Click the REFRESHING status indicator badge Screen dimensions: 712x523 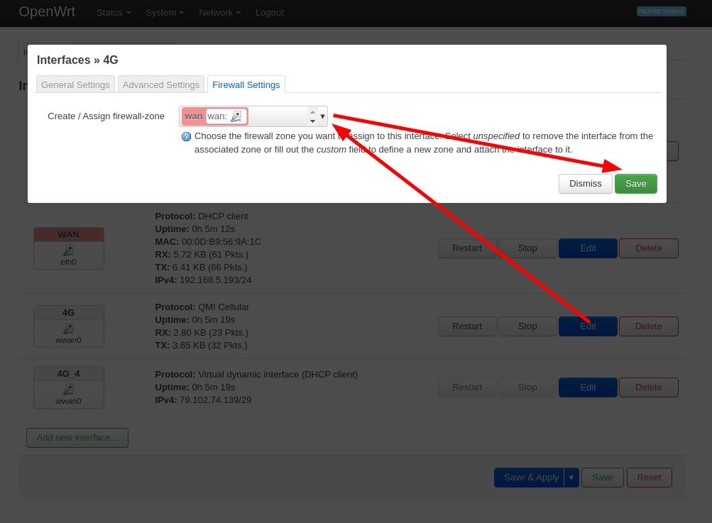(x=661, y=11)
